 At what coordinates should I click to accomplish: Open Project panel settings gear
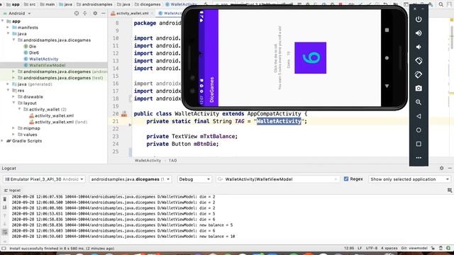click(x=95, y=13)
